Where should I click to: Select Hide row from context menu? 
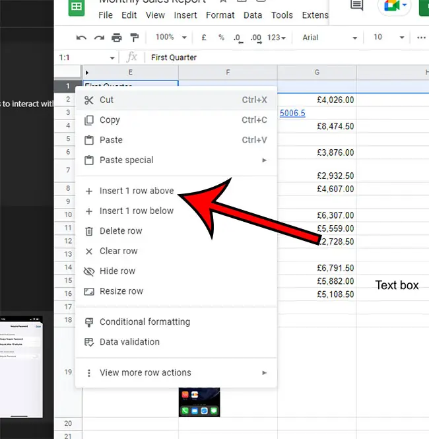pos(117,271)
